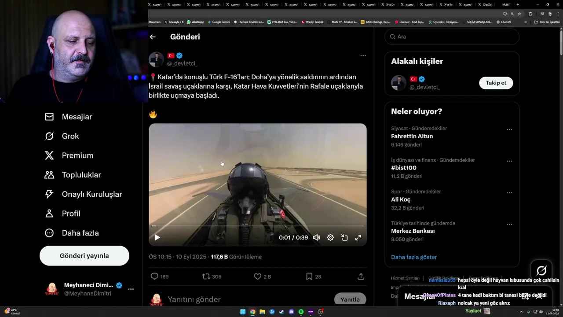Screen dimensions: 563x317
Task: Open the Ali Koç trending topic
Action: coord(401,199)
